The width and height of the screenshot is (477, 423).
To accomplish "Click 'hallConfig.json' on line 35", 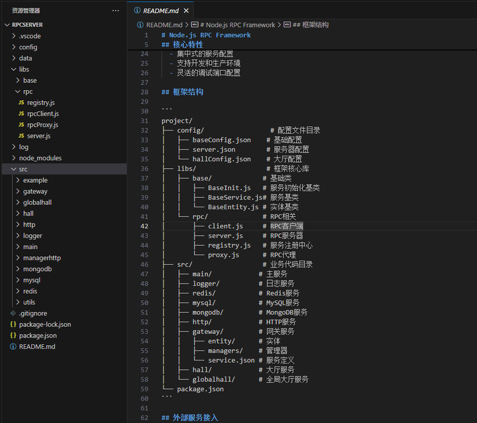I will [x=221, y=159].
